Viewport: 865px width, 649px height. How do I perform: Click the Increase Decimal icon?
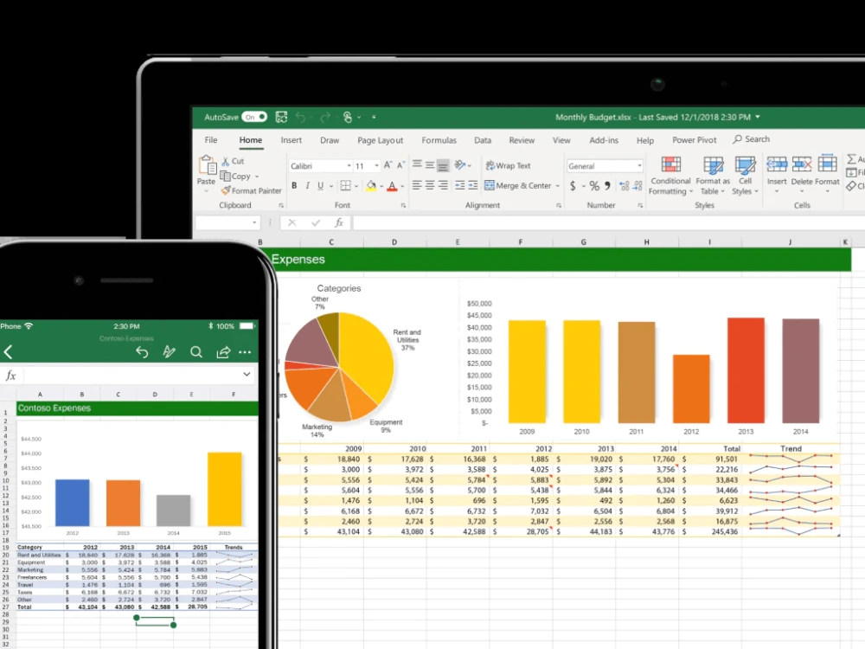pos(624,186)
